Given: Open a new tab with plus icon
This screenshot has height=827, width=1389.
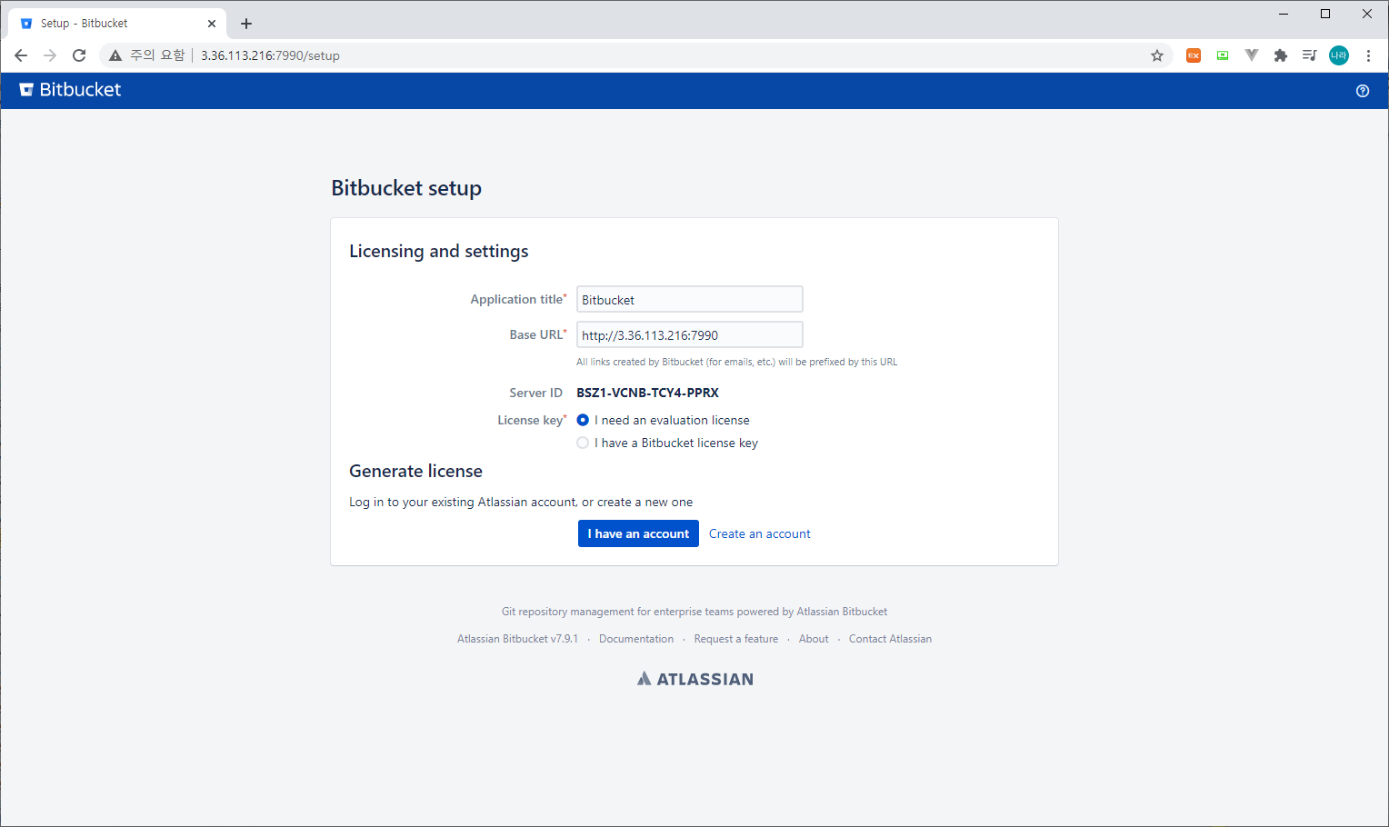Looking at the screenshot, I should tap(246, 24).
